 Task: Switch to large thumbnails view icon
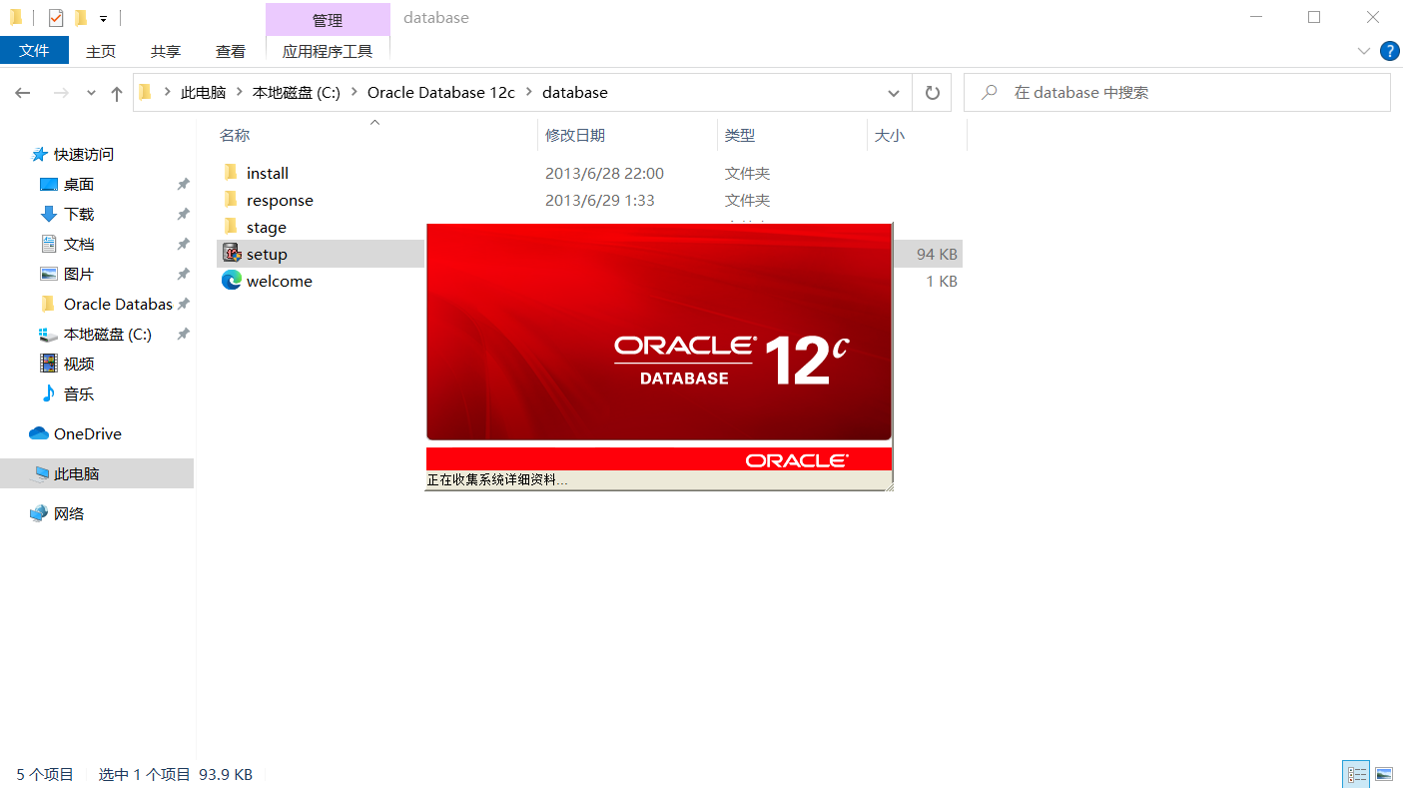1383,774
